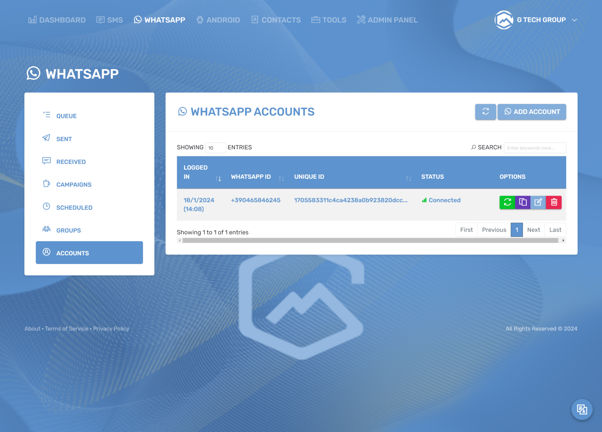Open the Campaigns section icon
Screen dimensions: 602x432
coord(46,184)
